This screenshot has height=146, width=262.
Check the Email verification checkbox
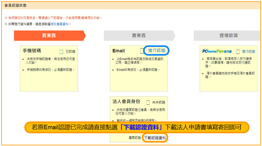[x=142, y=51]
